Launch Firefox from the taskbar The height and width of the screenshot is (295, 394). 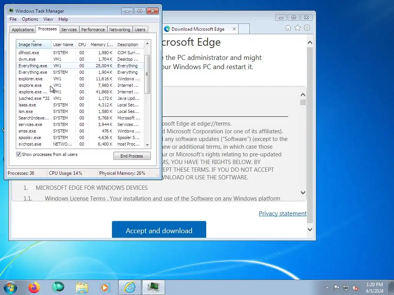(34, 287)
